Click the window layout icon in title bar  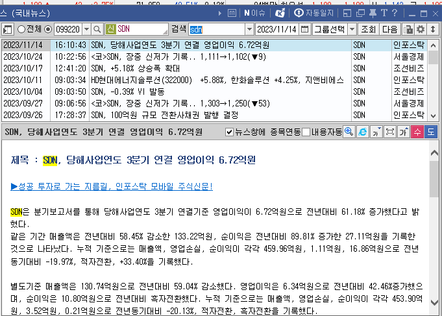point(347,13)
